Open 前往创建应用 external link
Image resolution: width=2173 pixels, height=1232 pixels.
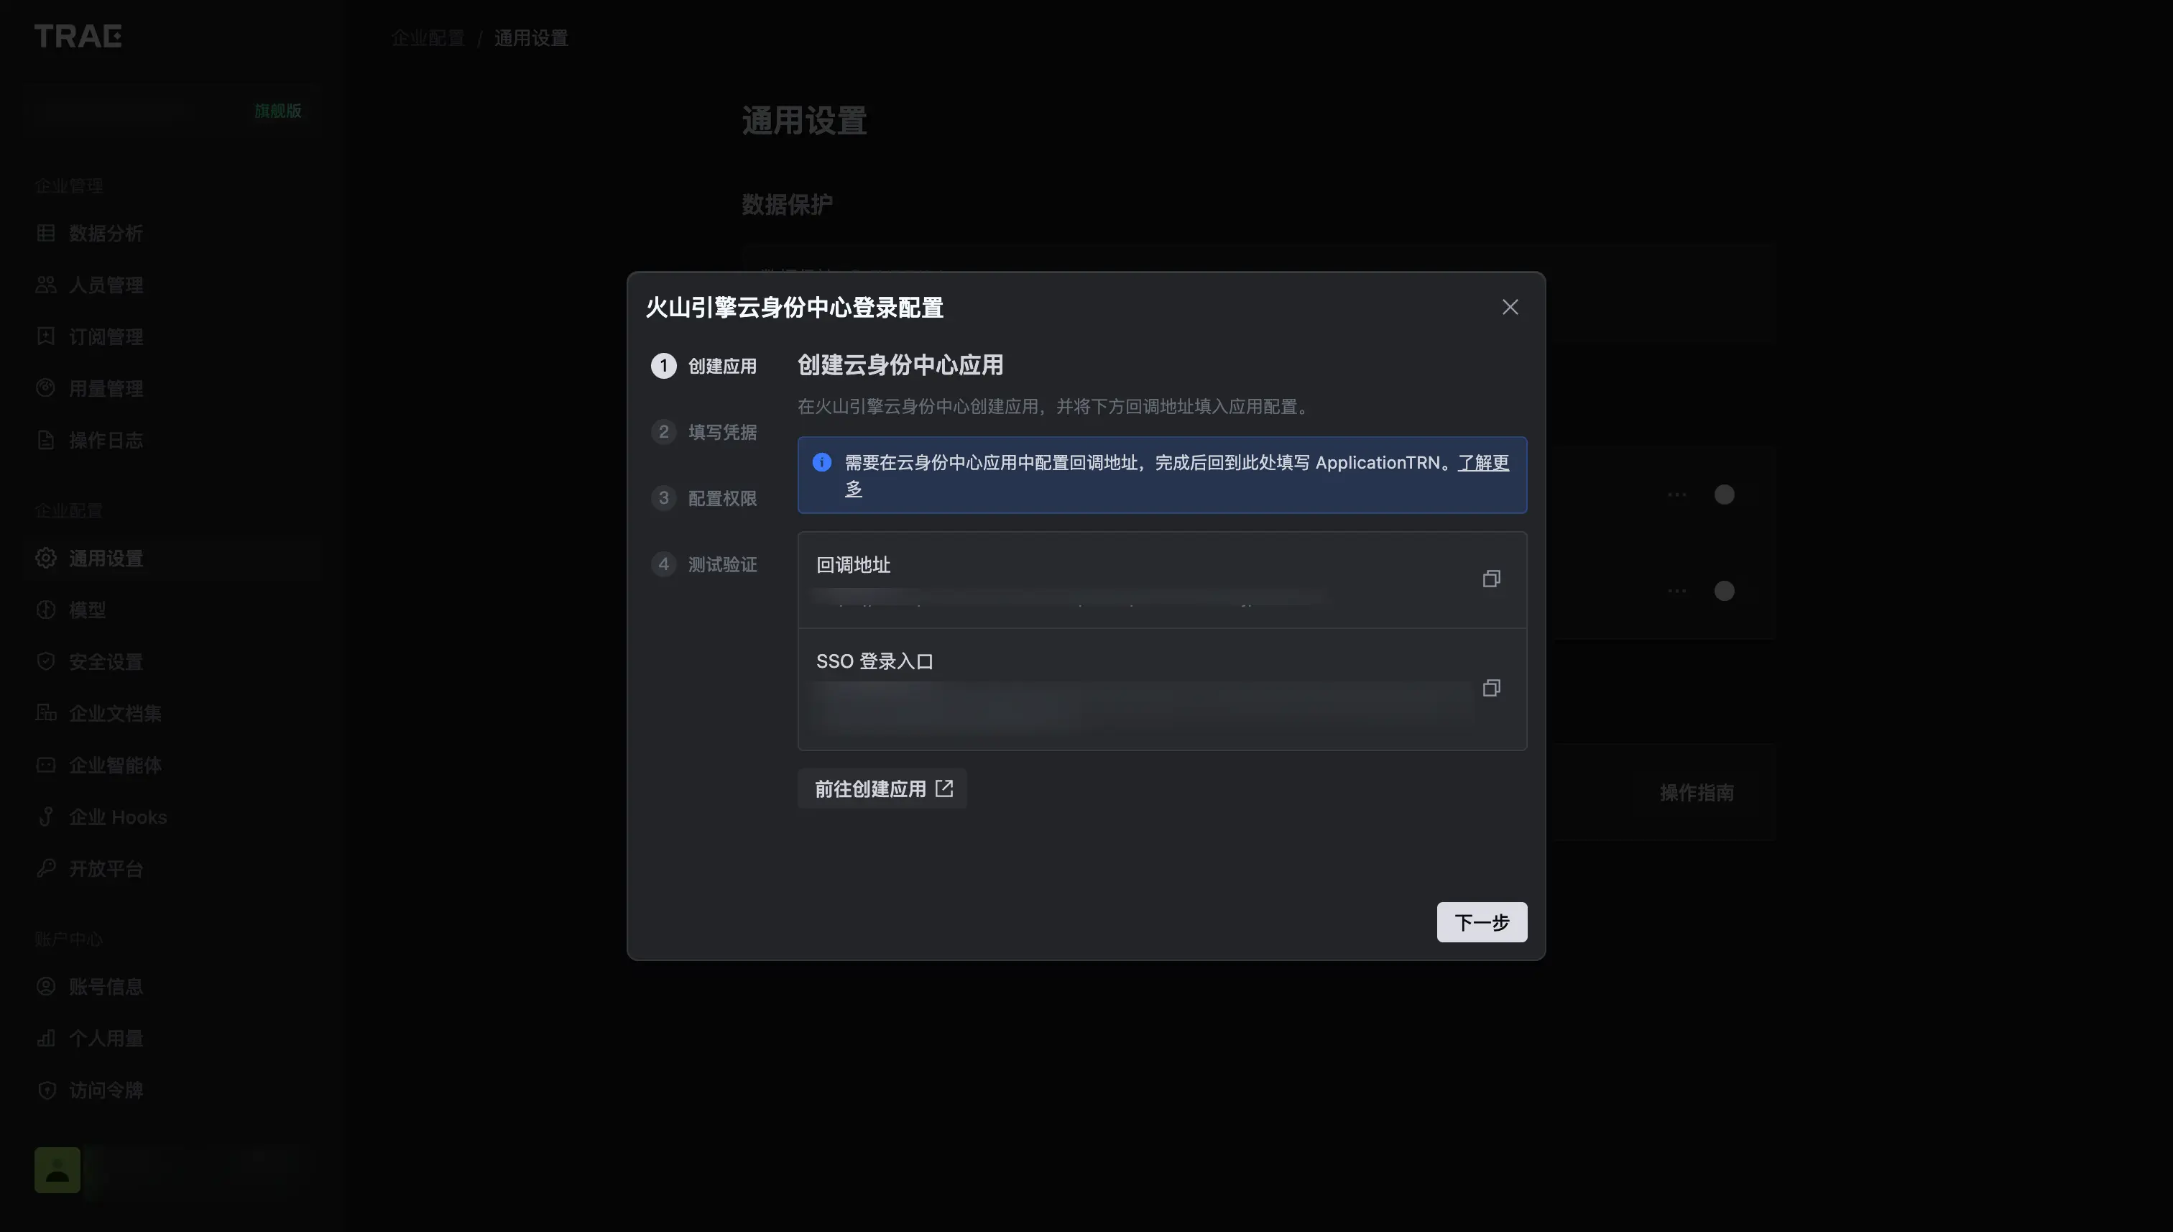tap(882, 789)
